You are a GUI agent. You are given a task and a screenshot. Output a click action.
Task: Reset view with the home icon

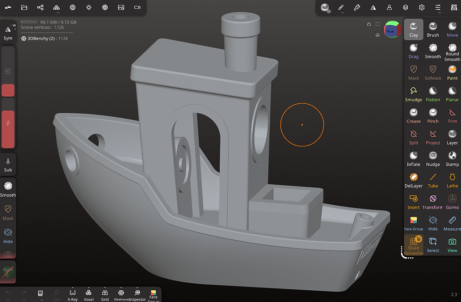[377, 35]
